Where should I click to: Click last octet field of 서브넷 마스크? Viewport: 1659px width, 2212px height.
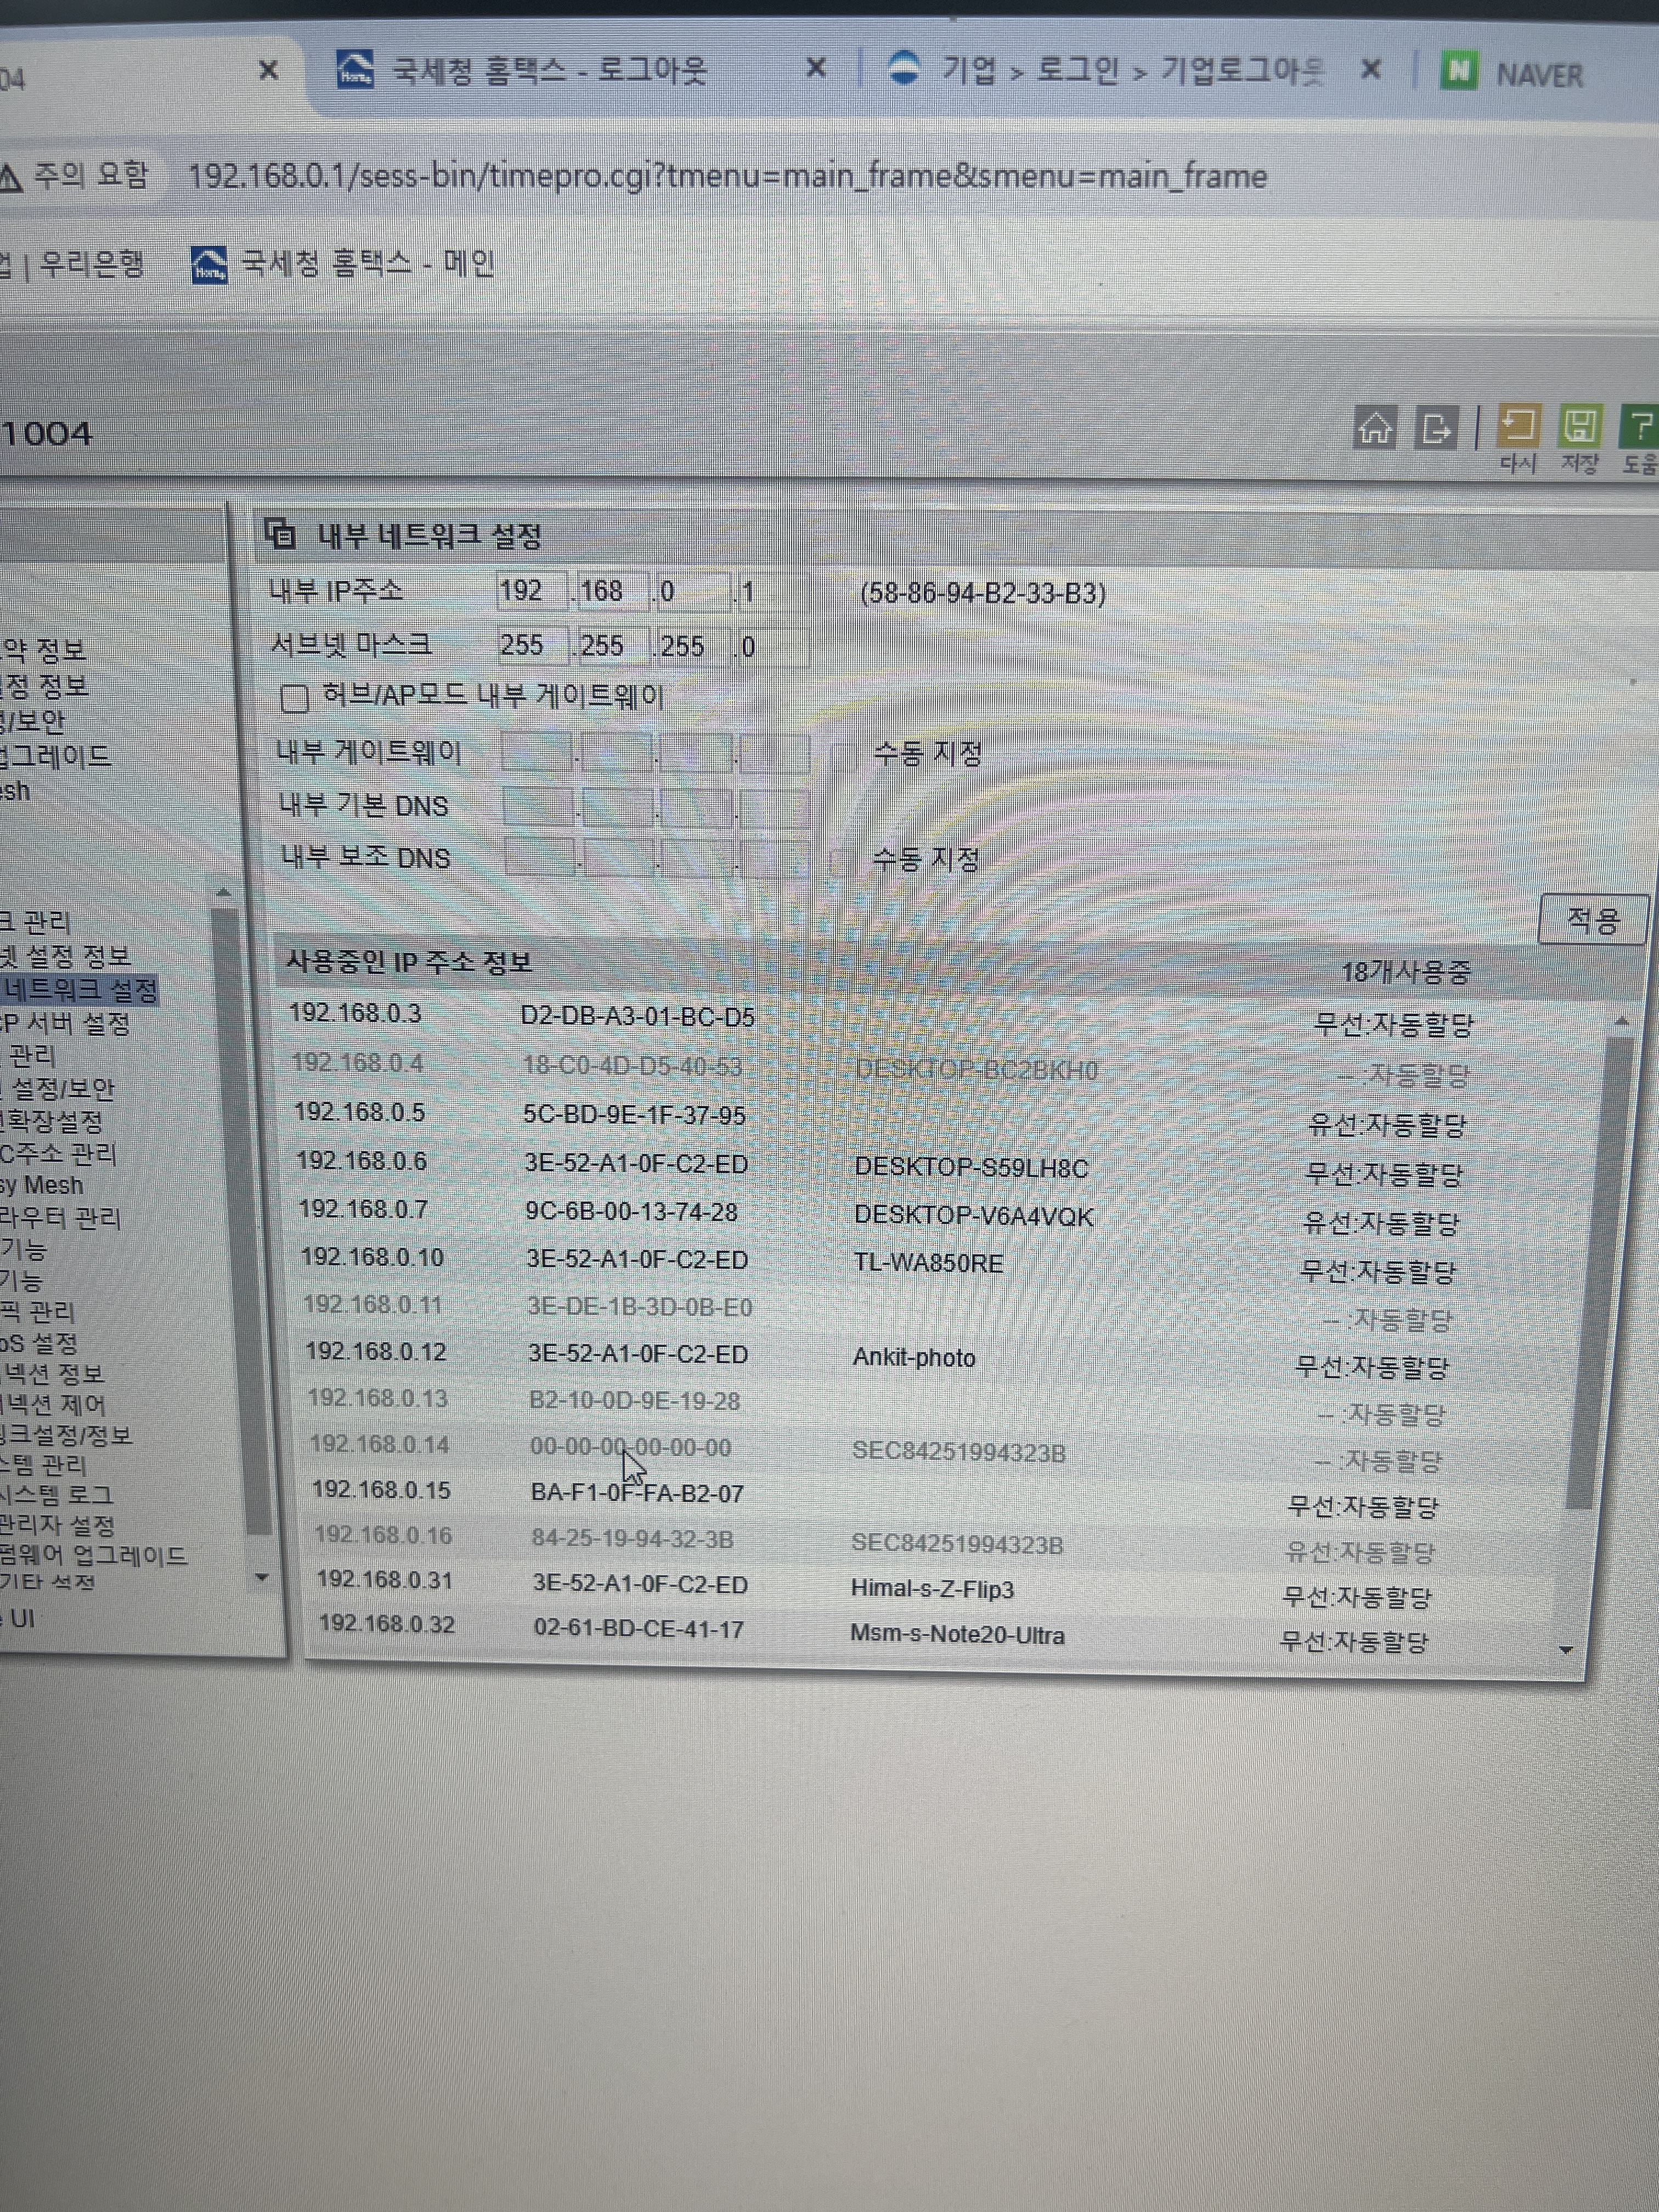pos(772,647)
